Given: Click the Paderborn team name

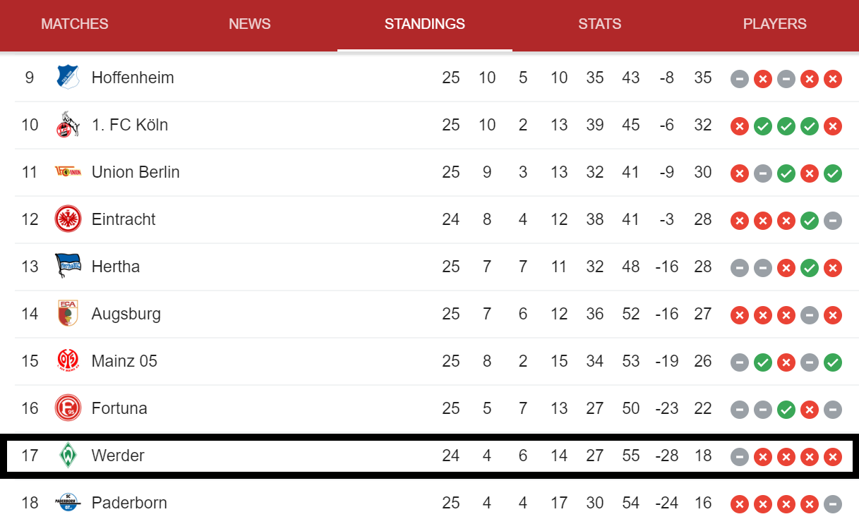Looking at the screenshot, I should [x=129, y=503].
